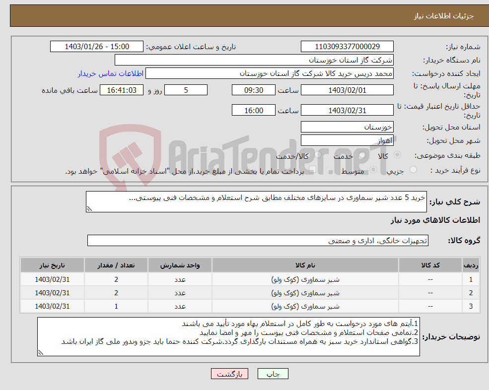The image size is (489, 390).
Task: Toggle the Islamic treasury payment checkbox
Action: 313,170
